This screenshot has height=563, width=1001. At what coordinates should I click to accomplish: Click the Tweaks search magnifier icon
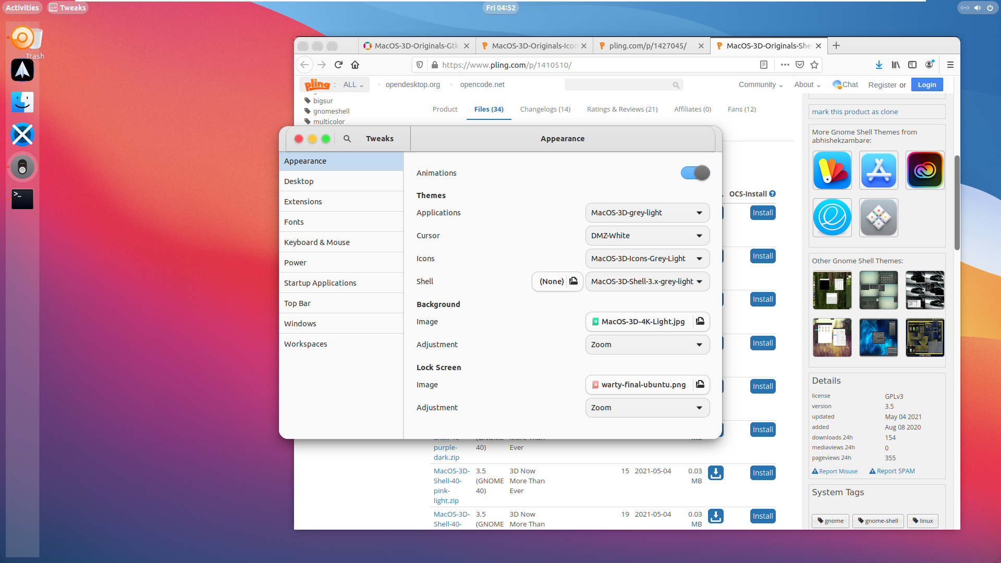coord(347,139)
